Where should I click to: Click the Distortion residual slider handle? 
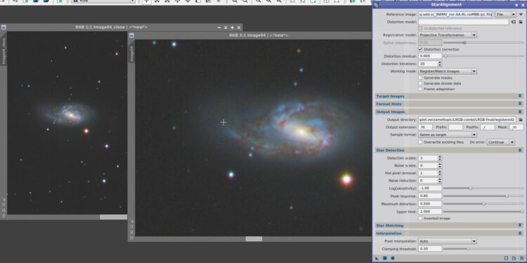(x=445, y=56)
